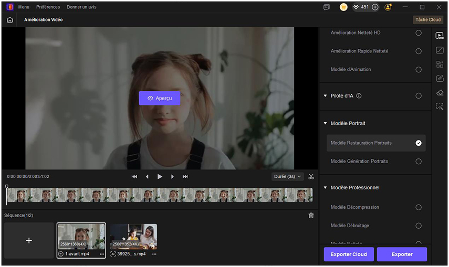The width and height of the screenshot is (449, 267).
Task: Click the Aperçu preview button
Action: tap(160, 98)
